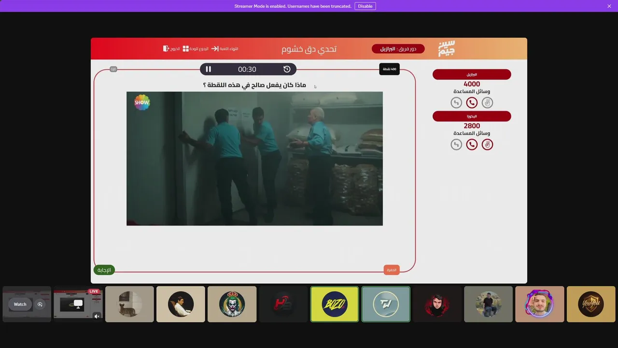Viewport: 618px width, 348px height.
Task: Open the LIVE screen share thumbnail
Action: click(x=78, y=304)
